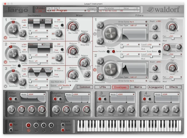187x138 pixels.
Task: Select Serial filter routing
Action: (x=114, y=52)
